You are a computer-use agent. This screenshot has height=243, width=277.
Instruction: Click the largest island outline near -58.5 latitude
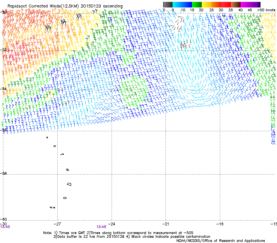click(x=69, y=184)
